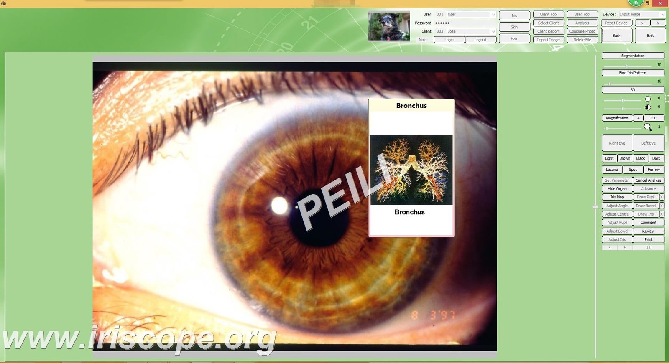
Task: Click the Magnification button
Action: (617, 118)
